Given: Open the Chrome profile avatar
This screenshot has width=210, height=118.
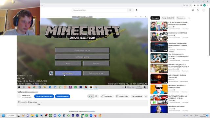Looking at the screenshot, I should pos(204,5).
